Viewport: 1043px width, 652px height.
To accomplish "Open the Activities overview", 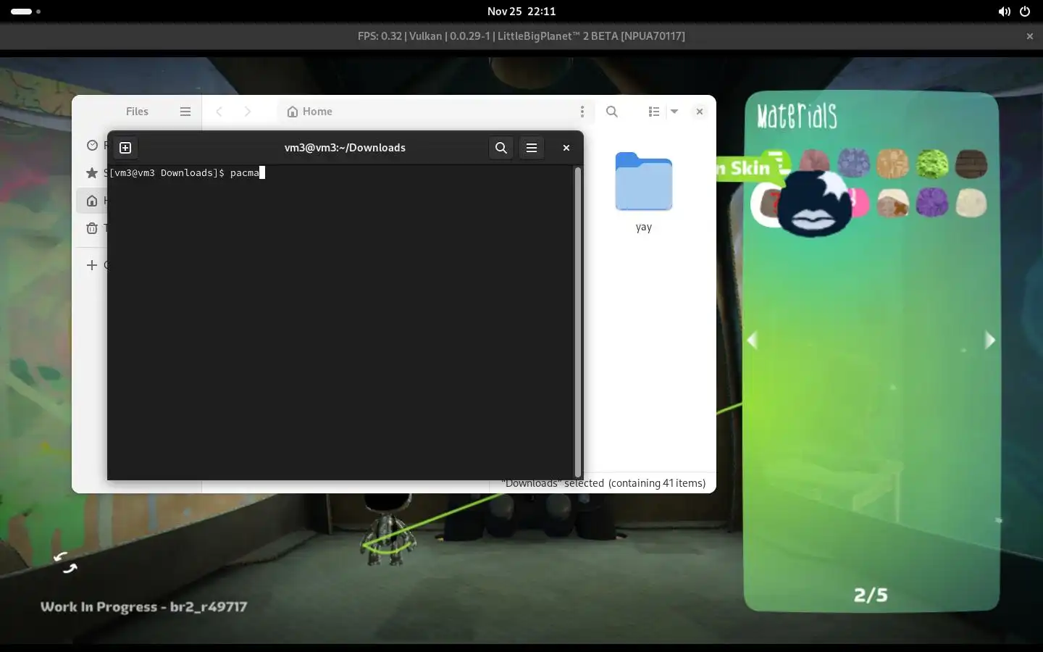I will coord(25,12).
